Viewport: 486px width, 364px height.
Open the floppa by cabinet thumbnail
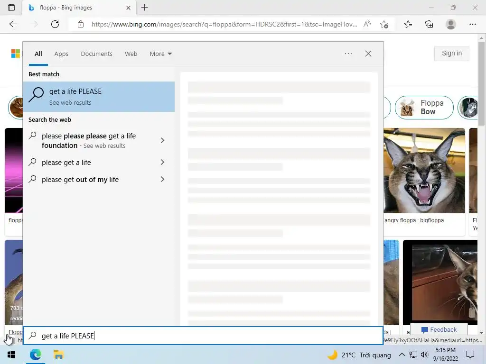click(440, 282)
